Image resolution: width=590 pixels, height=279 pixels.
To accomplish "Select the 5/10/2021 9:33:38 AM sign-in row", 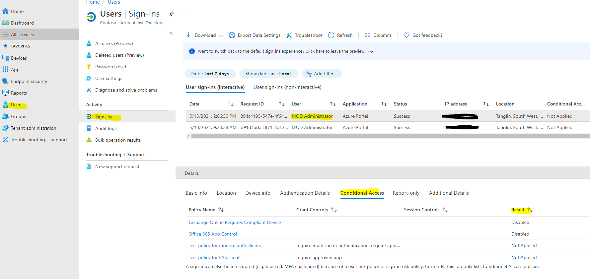I will point(388,127).
